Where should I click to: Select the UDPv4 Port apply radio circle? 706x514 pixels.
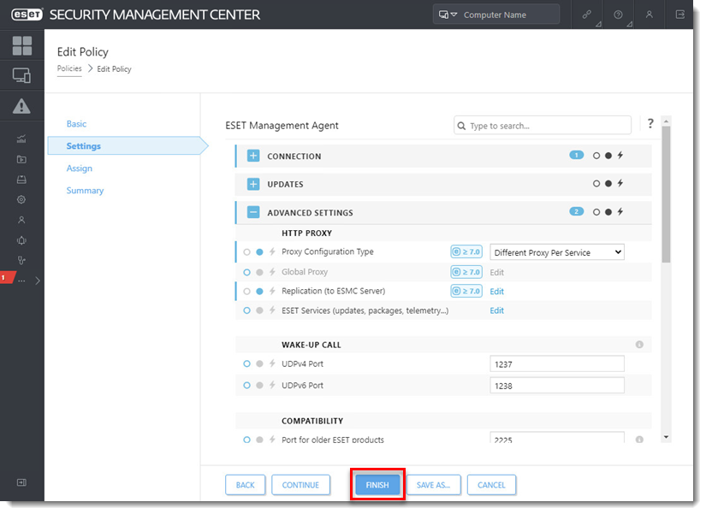click(x=247, y=364)
